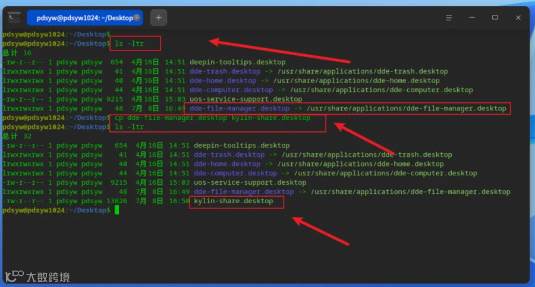This screenshot has width=535, height=287.
Task: Click the first 'ls -ltr' command text
Action: pos(130,44)
